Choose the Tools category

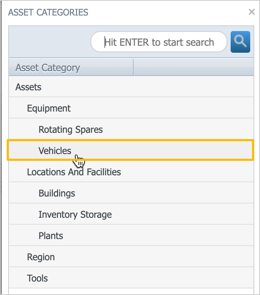(37, 278)
